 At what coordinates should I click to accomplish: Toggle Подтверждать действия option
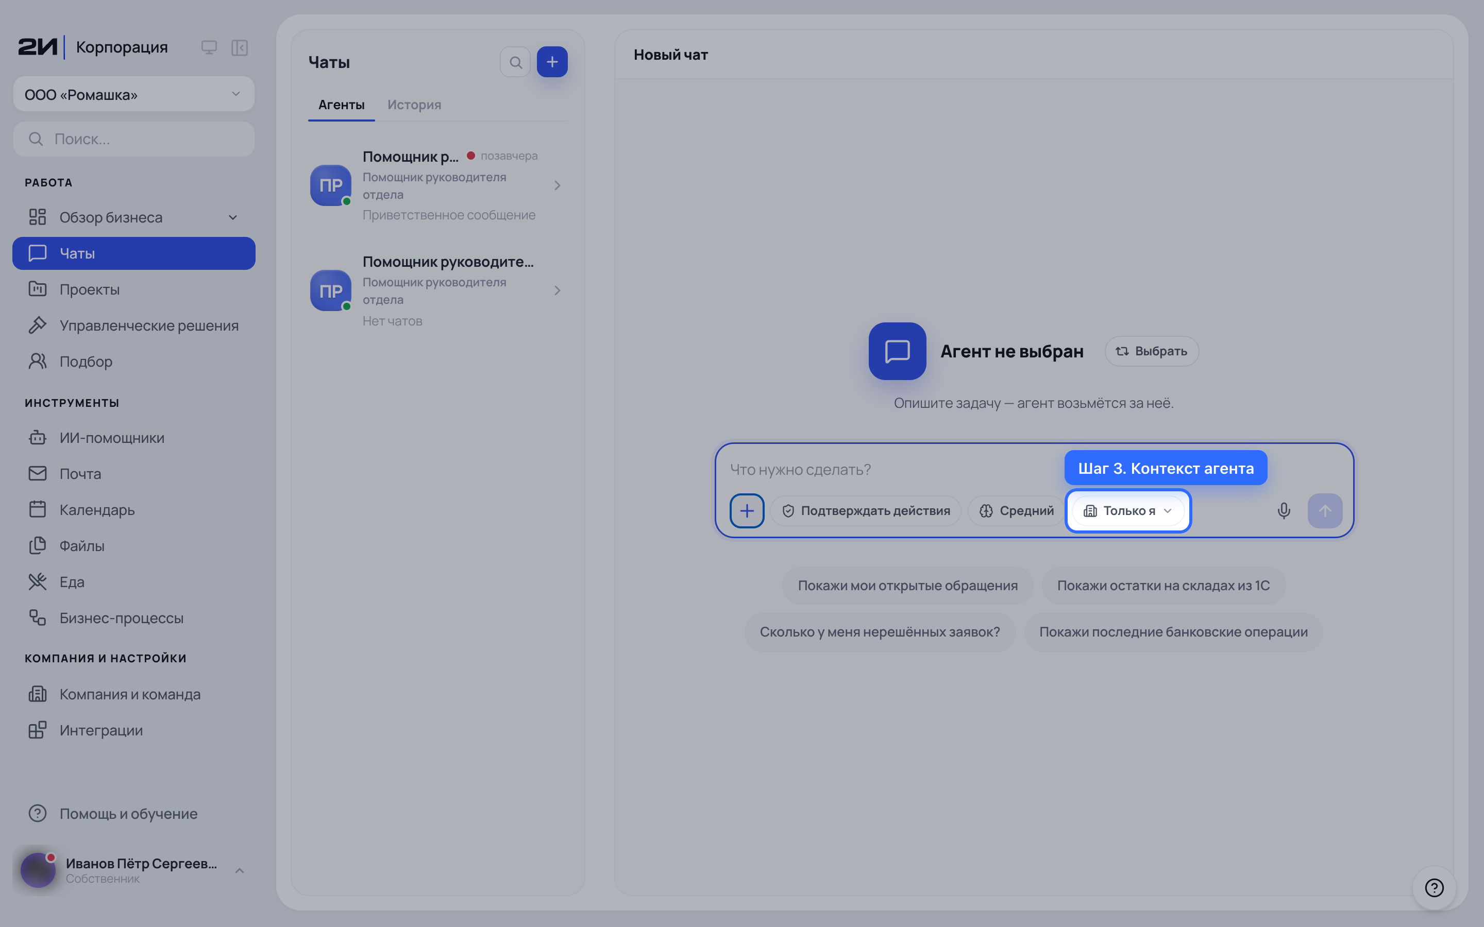click(x=866, y=511)
